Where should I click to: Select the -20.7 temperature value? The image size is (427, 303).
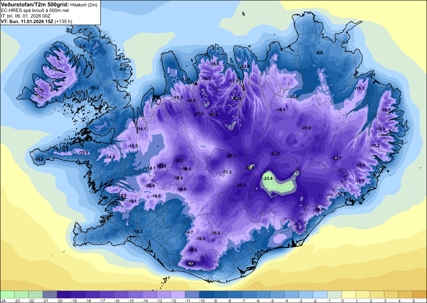(241, 185)
